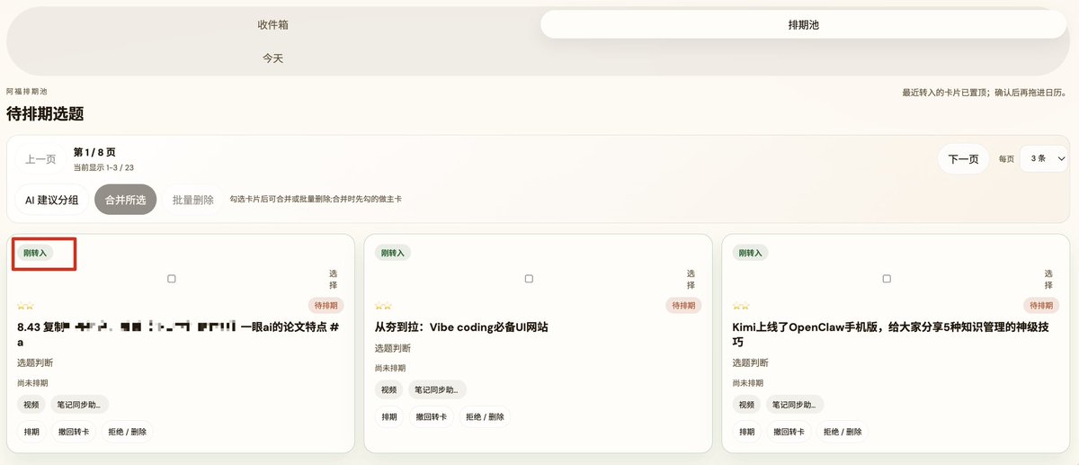Viewport: 1079px width, 465px height.
Task: Open the 排期池 tab
Action: click(x=803, y=25)
